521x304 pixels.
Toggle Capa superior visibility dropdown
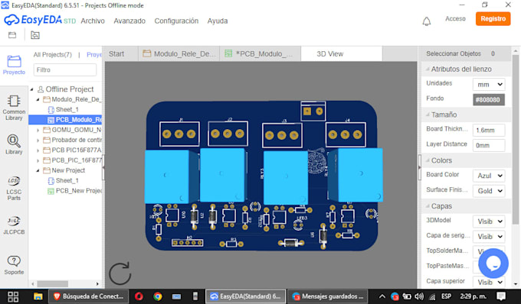coord(489,282)
